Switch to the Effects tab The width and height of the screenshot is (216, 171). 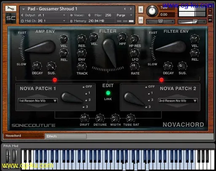point(66,136)
